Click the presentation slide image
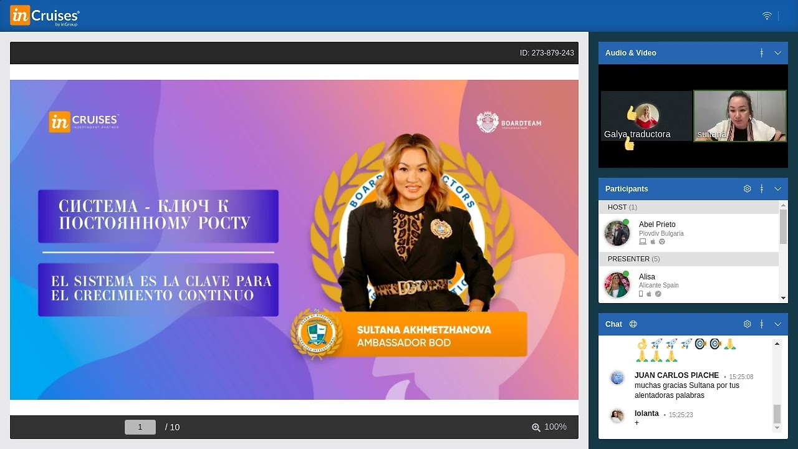The width and height of the screenshot is (798, 449). point(294,239)
